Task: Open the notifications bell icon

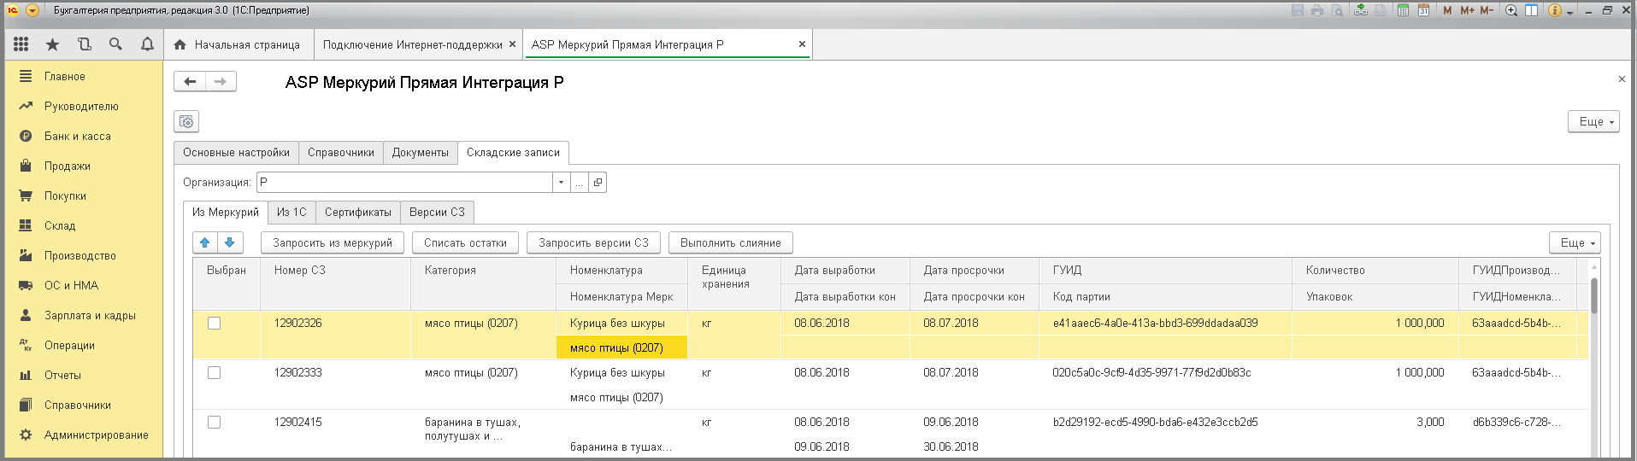Action: tap(147, 44)
